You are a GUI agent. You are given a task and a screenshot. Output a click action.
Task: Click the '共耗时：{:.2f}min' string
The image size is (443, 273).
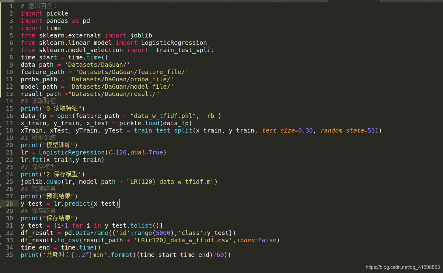point(75,255)
